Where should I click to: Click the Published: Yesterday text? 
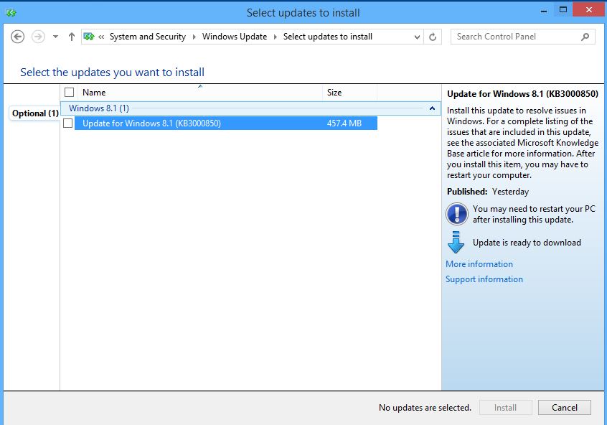[x=488, y=192]
